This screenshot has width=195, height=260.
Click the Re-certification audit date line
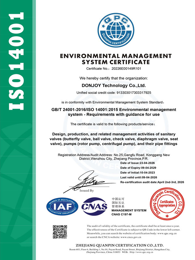click(x=152, y=182)
